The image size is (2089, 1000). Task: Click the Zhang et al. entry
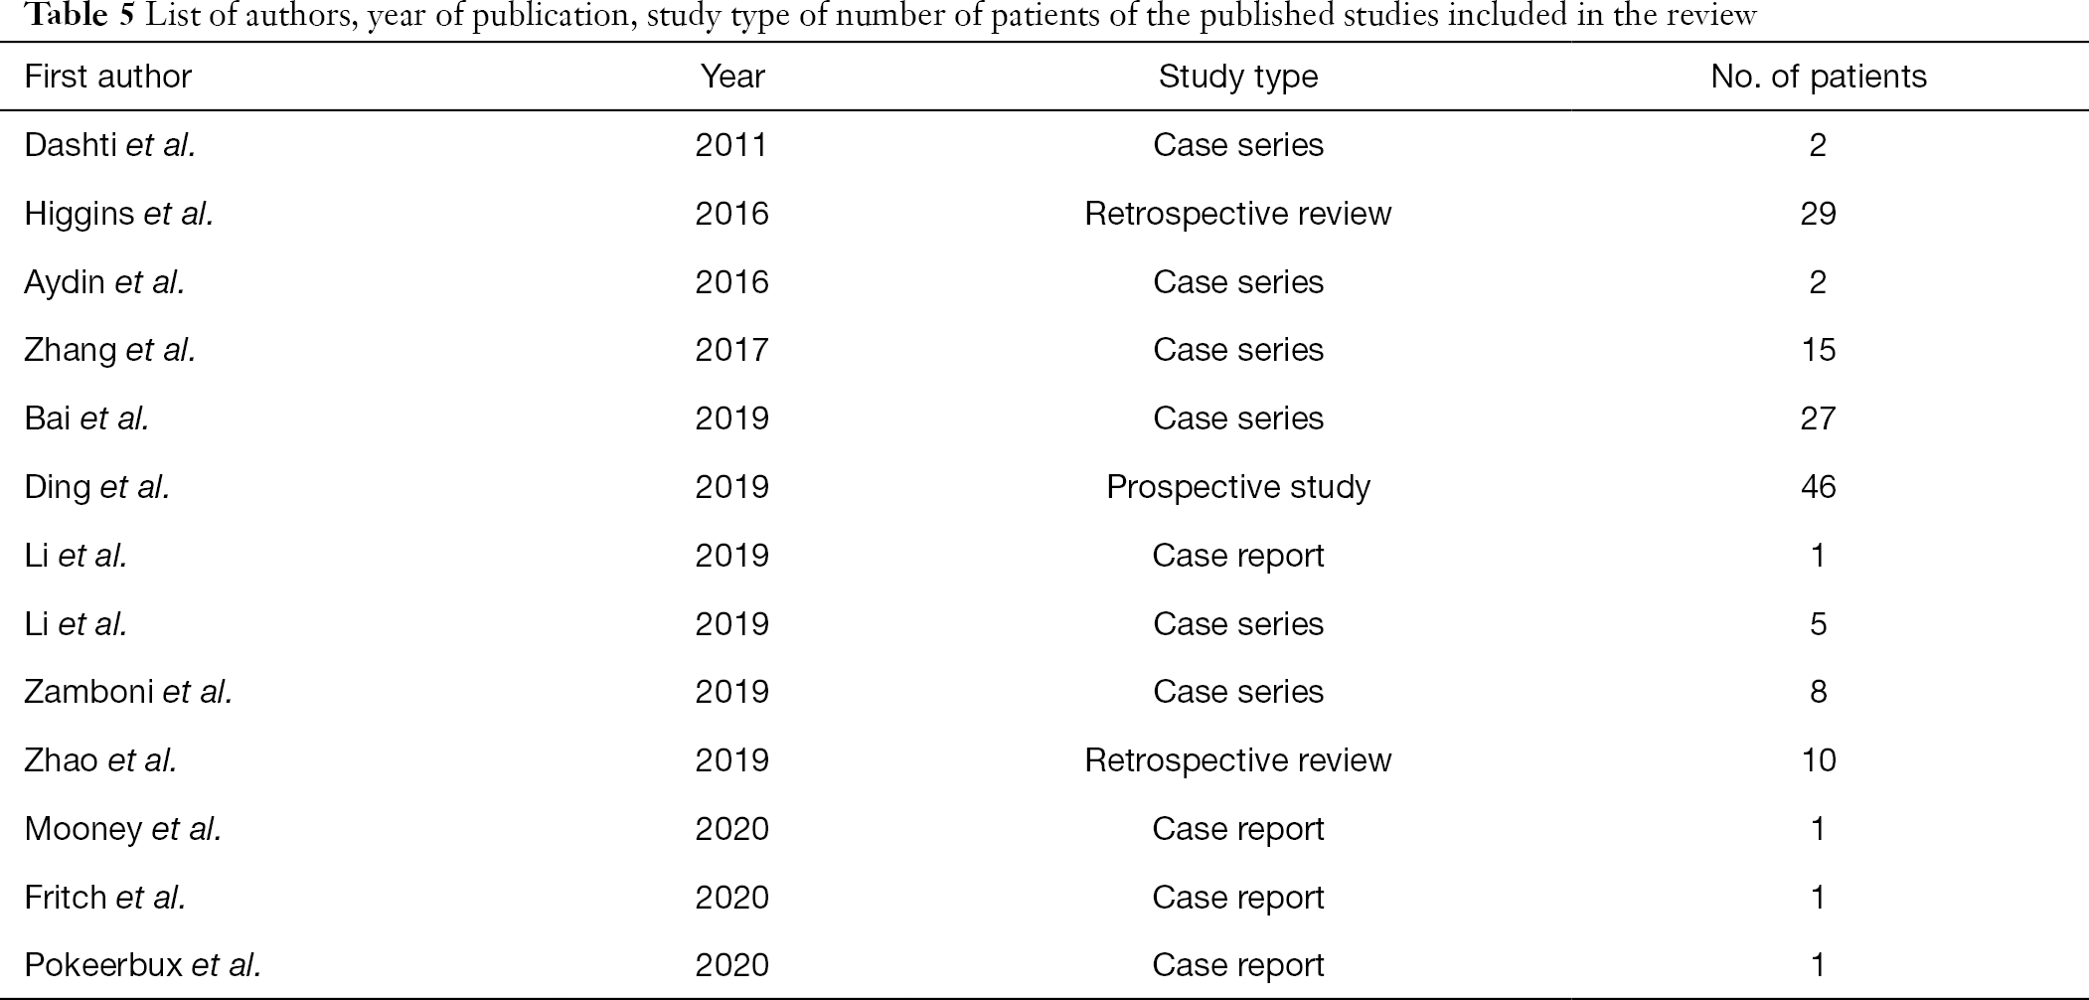pyautogui.click(x=109, y=350)
